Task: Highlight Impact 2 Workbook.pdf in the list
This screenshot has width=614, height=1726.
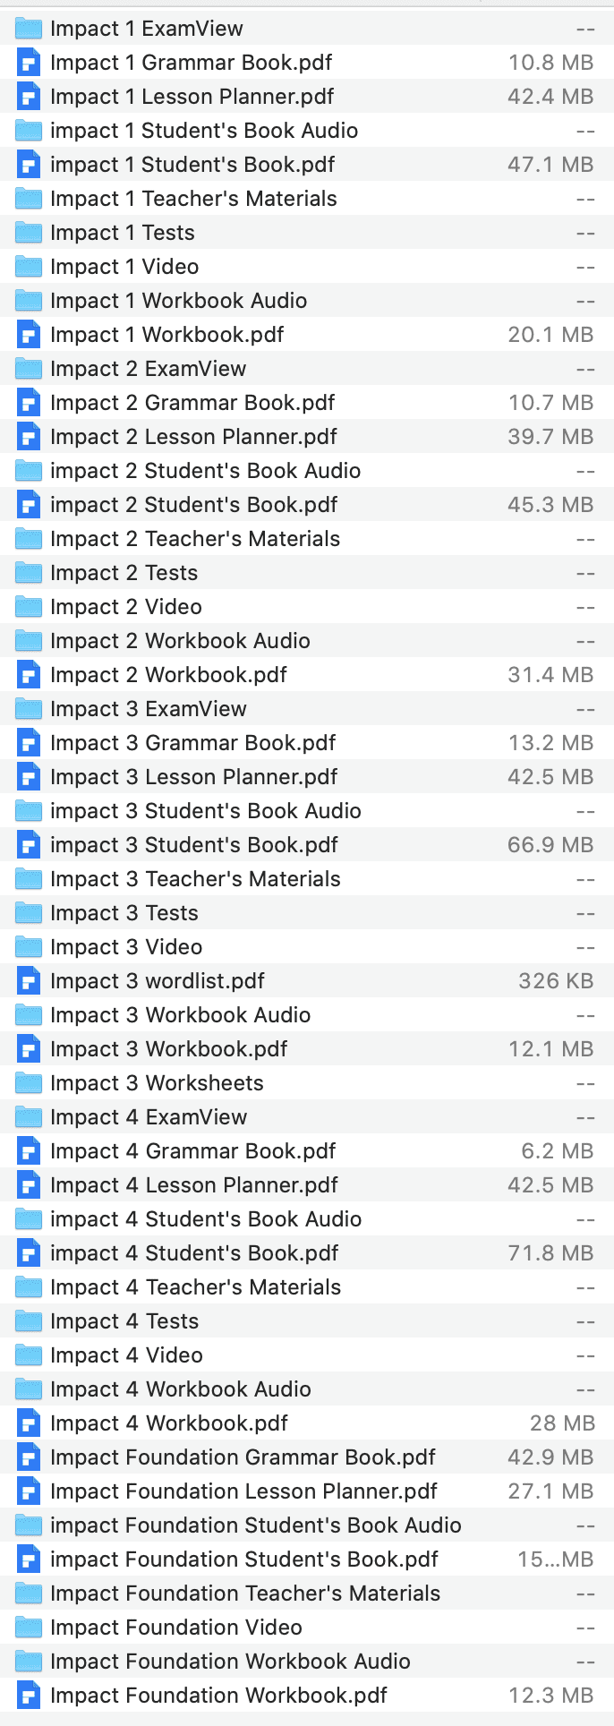Action: pos(168,675)
